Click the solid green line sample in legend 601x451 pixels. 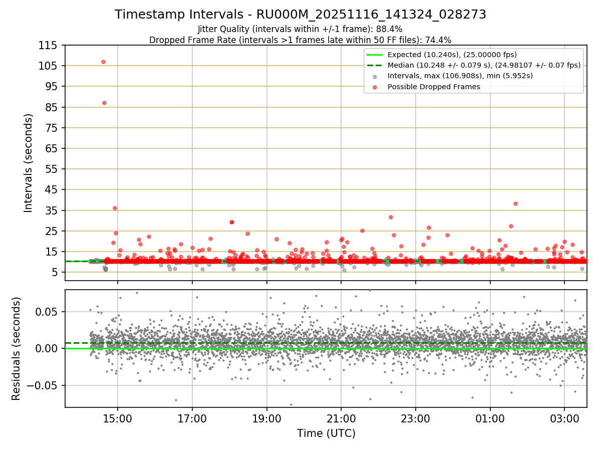click(375, 55)
